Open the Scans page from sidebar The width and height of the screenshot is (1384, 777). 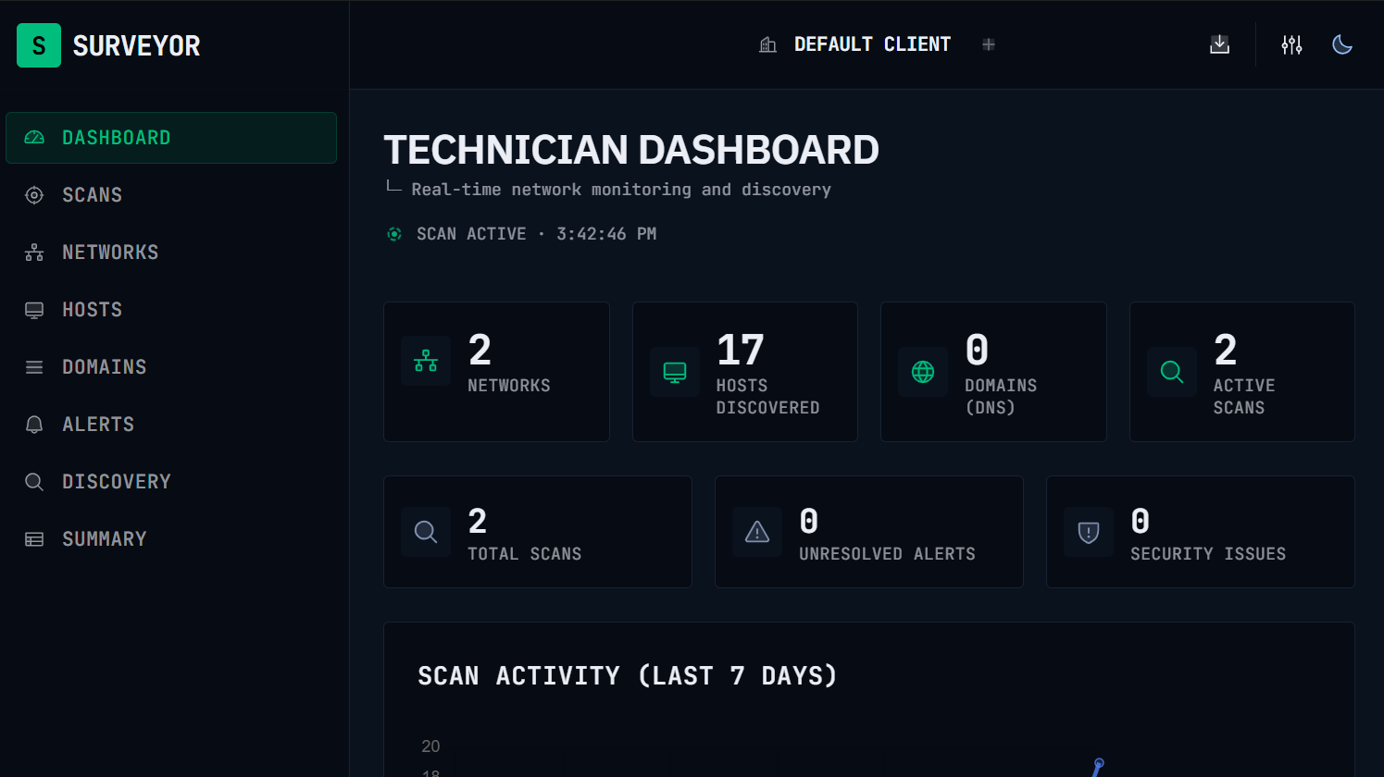tap(92, 195)
